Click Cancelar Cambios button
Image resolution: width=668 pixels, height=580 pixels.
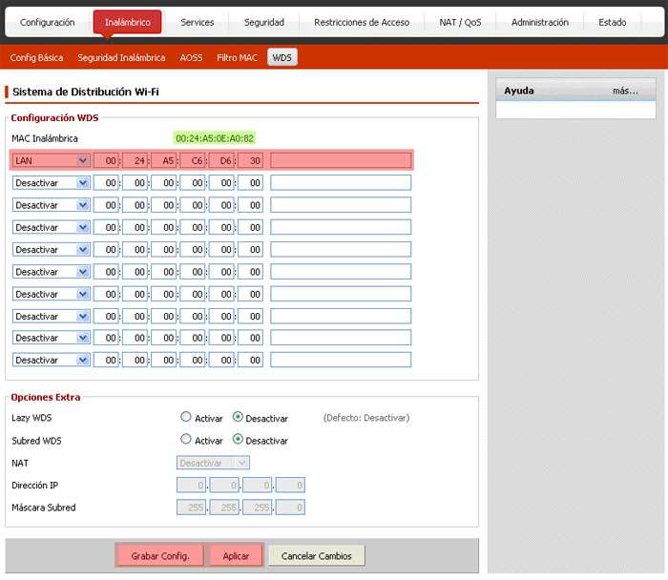click(x=316, y=556)
